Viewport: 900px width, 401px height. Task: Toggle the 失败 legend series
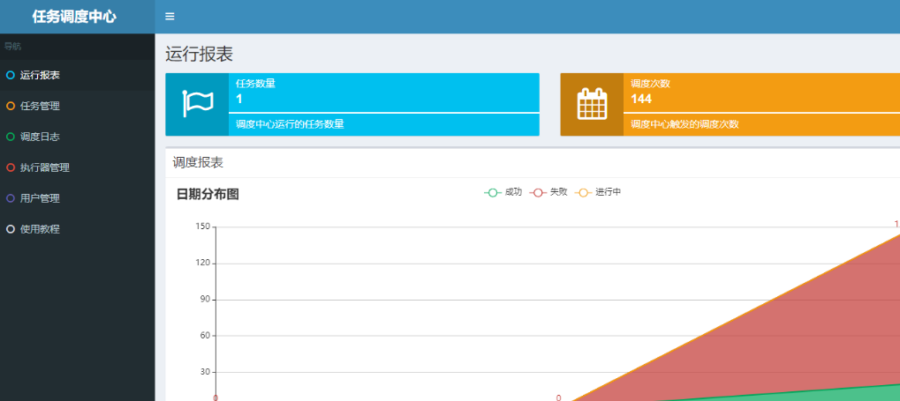coord(548,192)
